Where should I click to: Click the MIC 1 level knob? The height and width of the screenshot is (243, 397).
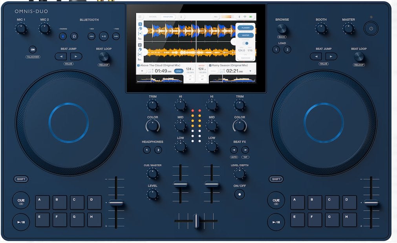point(21,29)
